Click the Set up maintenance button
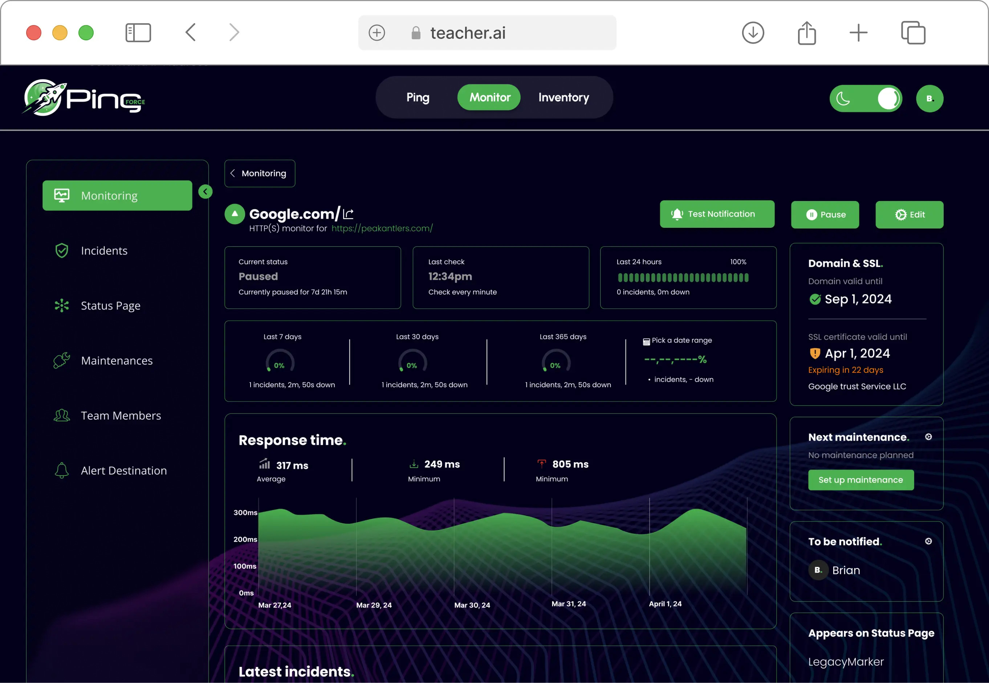This screenshot has height=683, width=989. pyautogui.click(x=860, y=480)
